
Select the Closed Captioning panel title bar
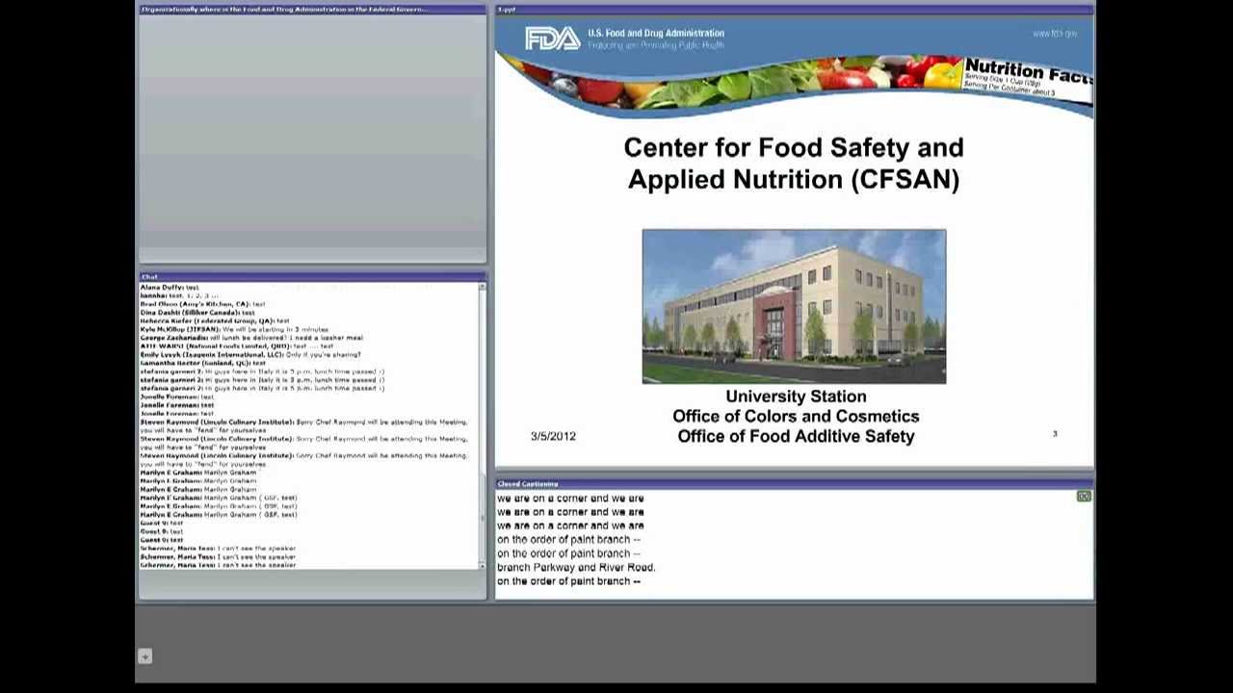tap(794, 483)
